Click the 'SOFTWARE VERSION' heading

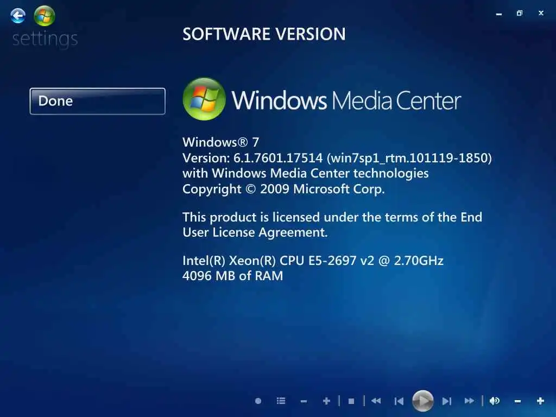pos(264,34)
